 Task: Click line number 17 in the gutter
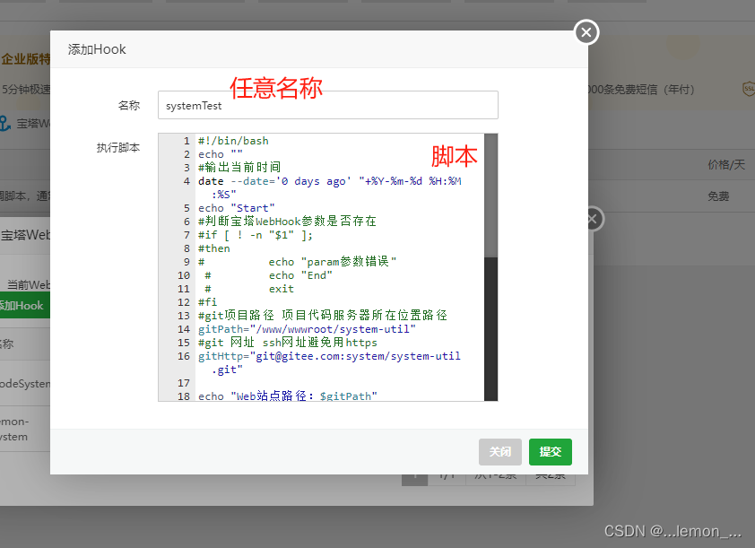point(184,383)
